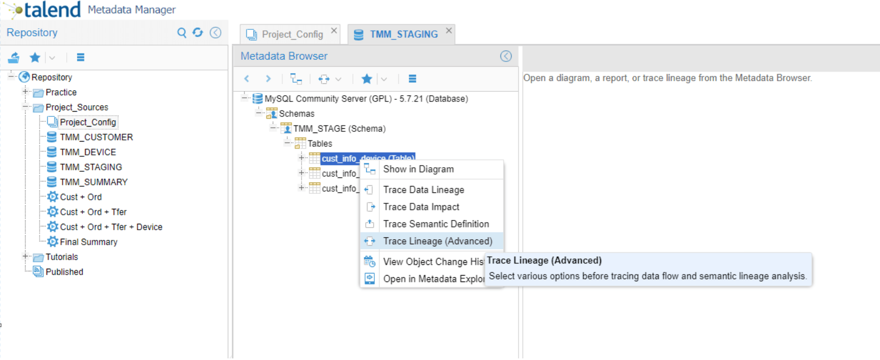This screenshot has width=880, height=360.
Task: Select the Tutorials folder label
Action: point(62,257)
